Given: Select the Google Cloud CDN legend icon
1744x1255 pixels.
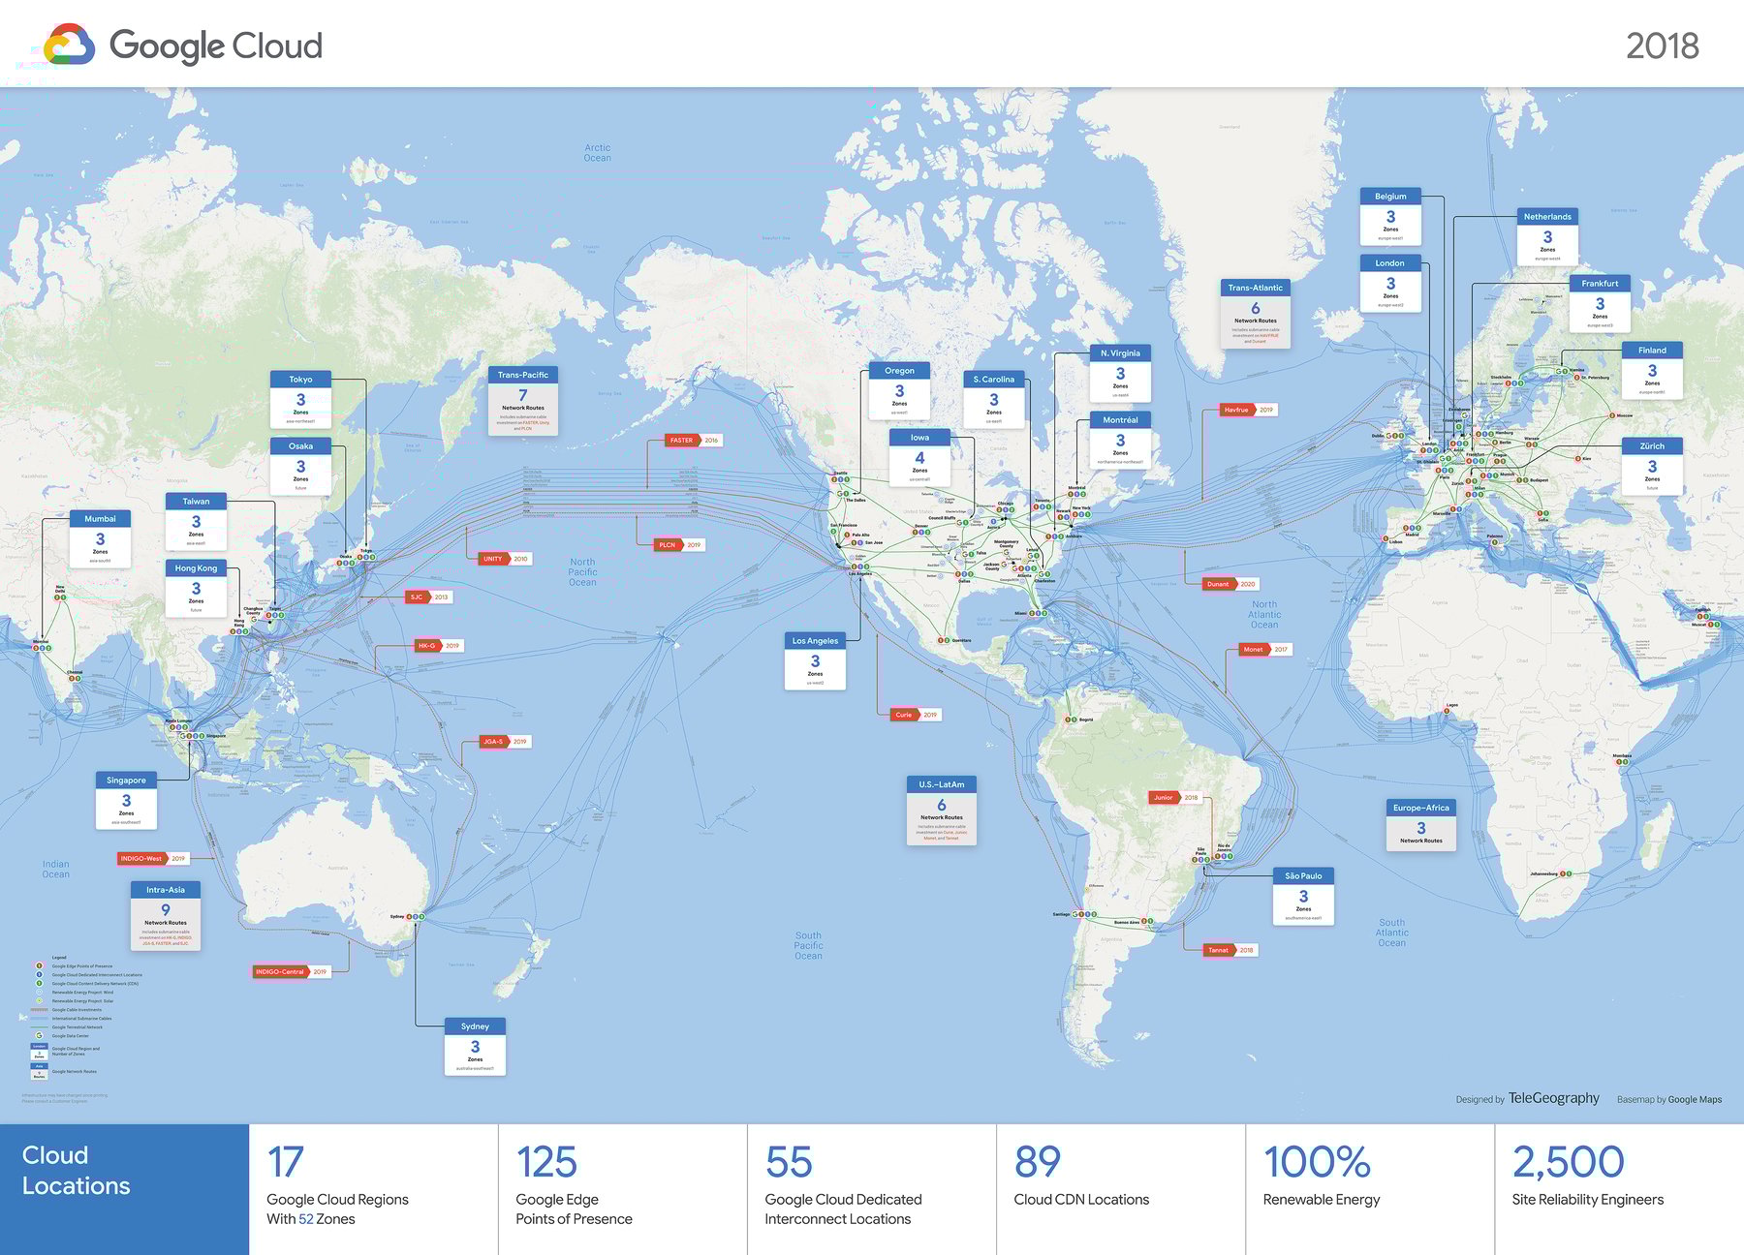Looking at the screenshot, I should [x=39, y=983].
